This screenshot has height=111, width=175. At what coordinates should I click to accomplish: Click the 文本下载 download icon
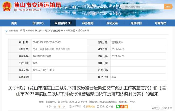pyautogui.click(x=70, y=107)
